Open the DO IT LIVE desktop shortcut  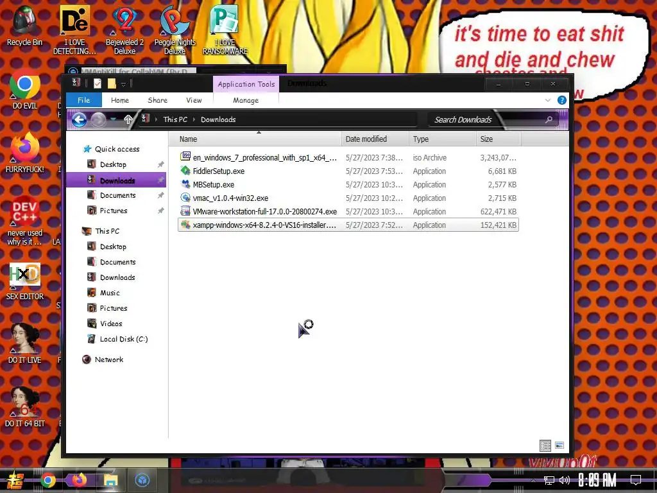(25, 344)
